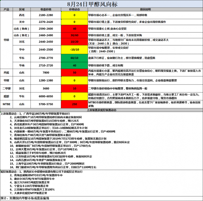Click the "上游装置及烯烃装置动态" section header
Screen dimensions: 203x201
[x=101, y=110]
